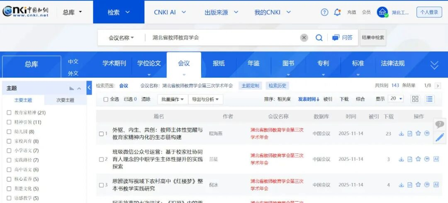
Task: Open the 会议名称 search field dropdown
Action: click(121, 38)
